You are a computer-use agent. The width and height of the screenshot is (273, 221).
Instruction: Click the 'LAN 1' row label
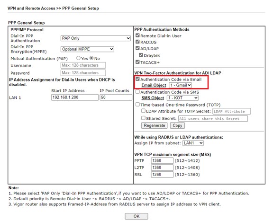tap(15, 97)
